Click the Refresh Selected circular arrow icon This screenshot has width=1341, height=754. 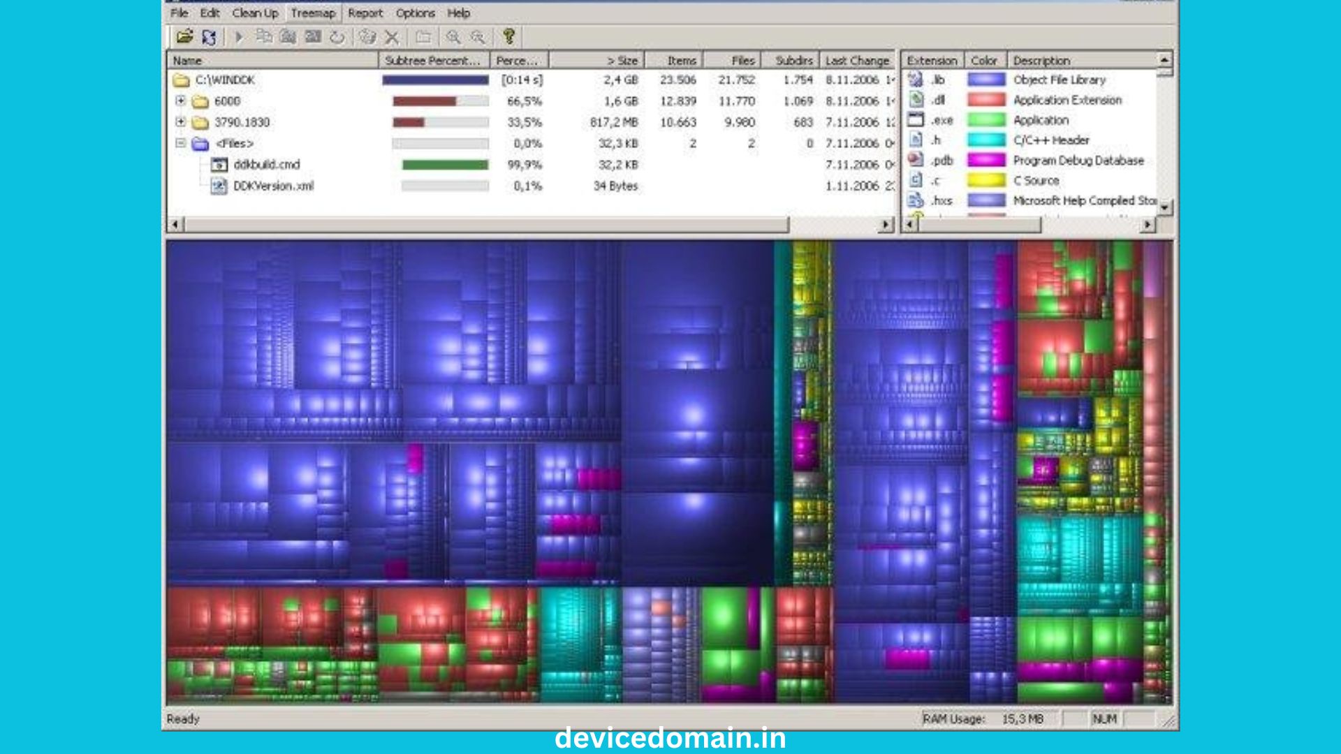(x=337, y=37)
